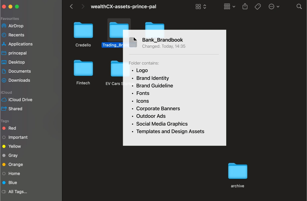Screen dimensions: 307x201
Task: Click All Tags… in sidebar
Action: [18, 192]
